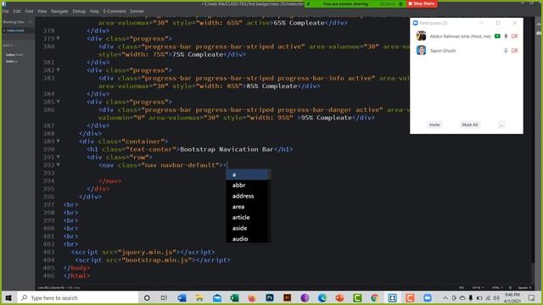
Task: Open the Find menu
Action: pyautogui.click(x=29, y=11)
